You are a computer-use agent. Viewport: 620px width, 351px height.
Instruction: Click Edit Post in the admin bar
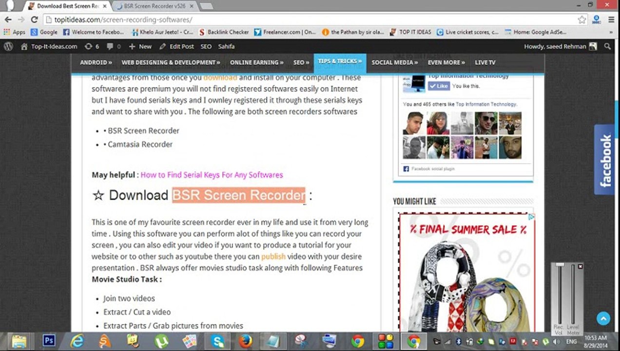point(176,46)
